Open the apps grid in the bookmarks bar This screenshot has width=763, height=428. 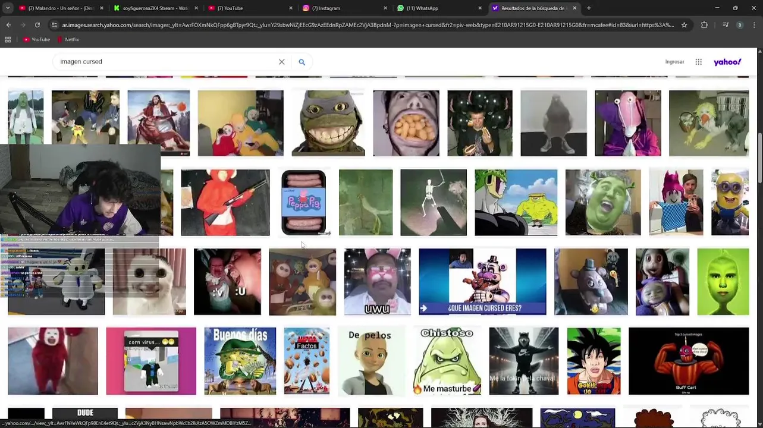click(8, 39)
